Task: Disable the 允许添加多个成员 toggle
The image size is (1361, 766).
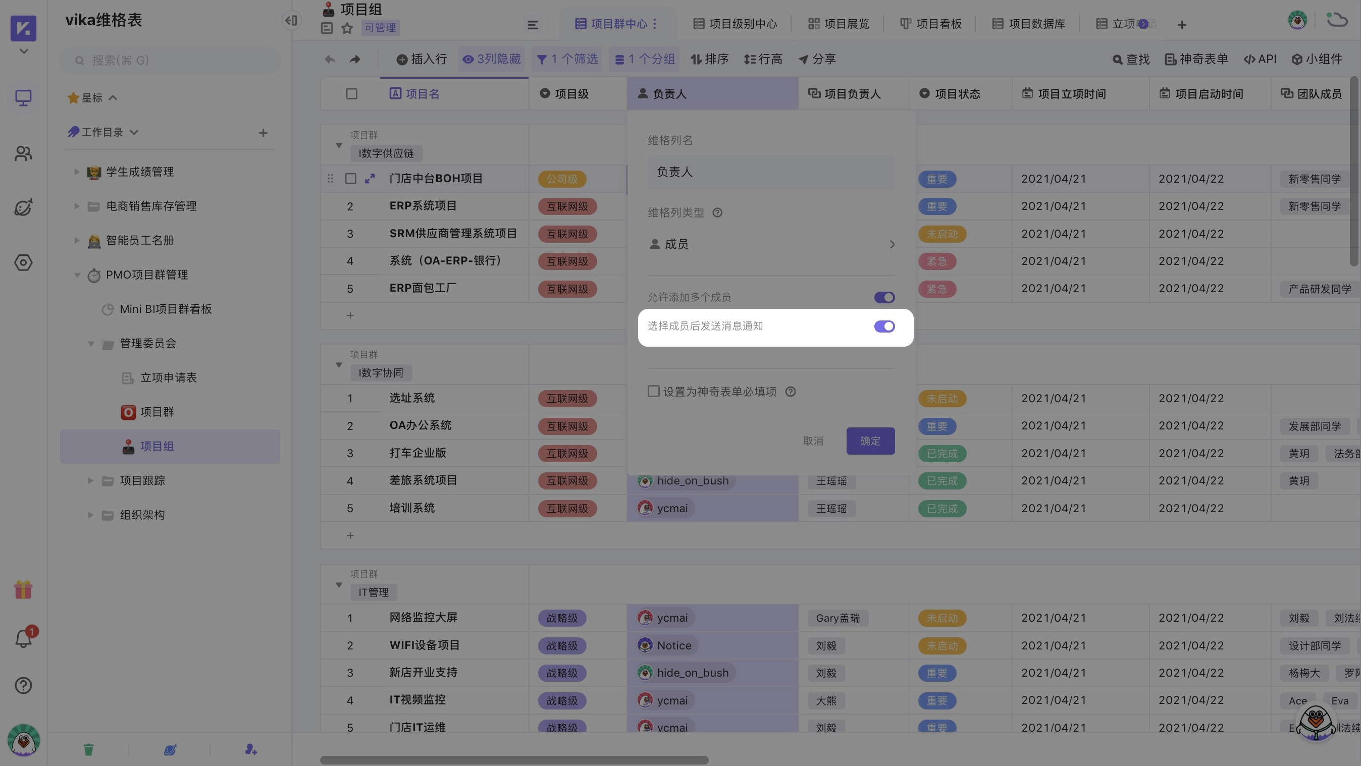Action: coord(884,297)
